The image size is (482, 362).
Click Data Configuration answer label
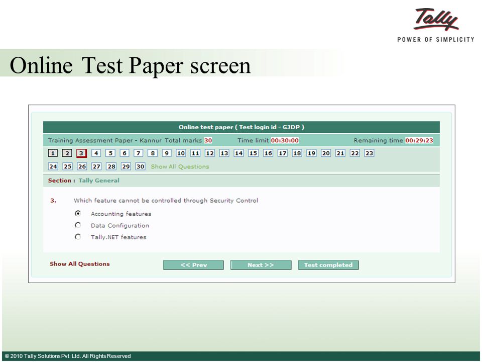point(120,225)
